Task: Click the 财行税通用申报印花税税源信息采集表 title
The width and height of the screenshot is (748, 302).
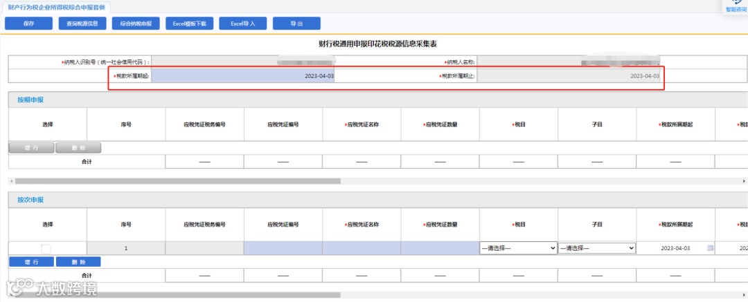Action: point(377,44)
